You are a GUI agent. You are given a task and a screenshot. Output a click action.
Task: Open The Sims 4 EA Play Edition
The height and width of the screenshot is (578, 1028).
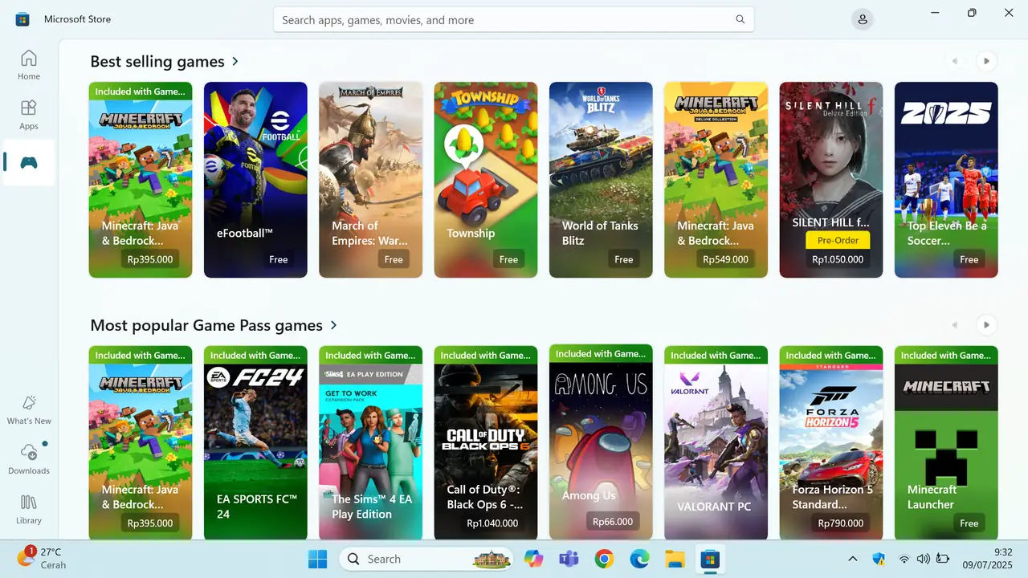pyautogui.click(x=370, y=443)
